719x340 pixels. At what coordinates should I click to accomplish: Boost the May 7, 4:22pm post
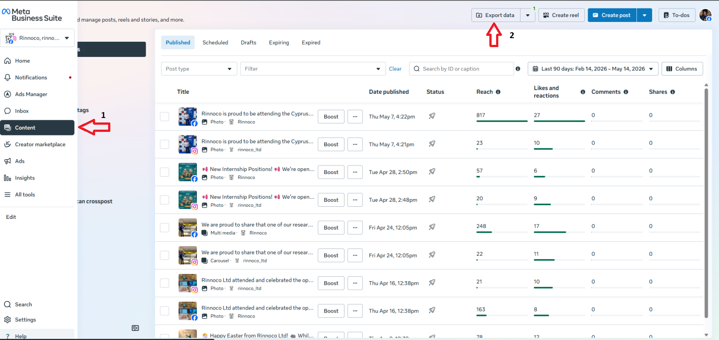click(331, 117)
